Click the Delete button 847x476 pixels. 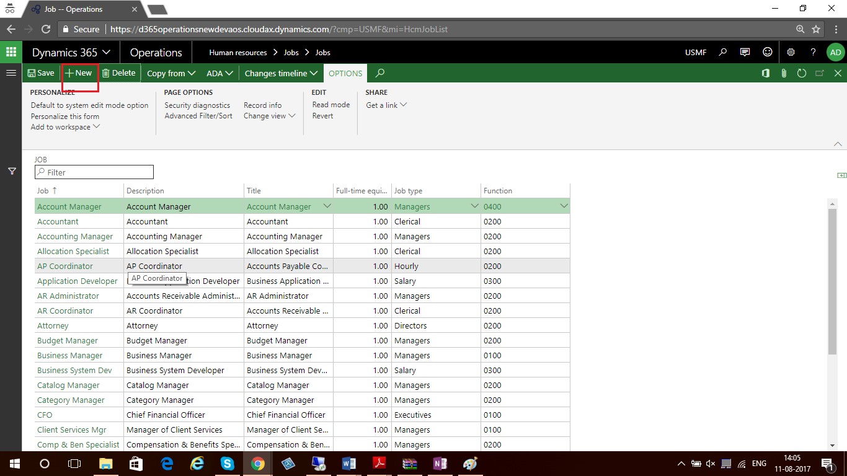coord(118,73)
